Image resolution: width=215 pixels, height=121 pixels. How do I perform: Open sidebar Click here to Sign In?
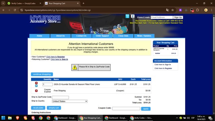click(x=163, y=65)
